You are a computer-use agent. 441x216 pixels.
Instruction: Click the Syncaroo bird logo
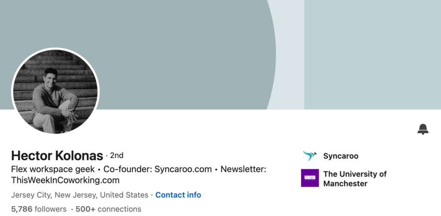310,156
